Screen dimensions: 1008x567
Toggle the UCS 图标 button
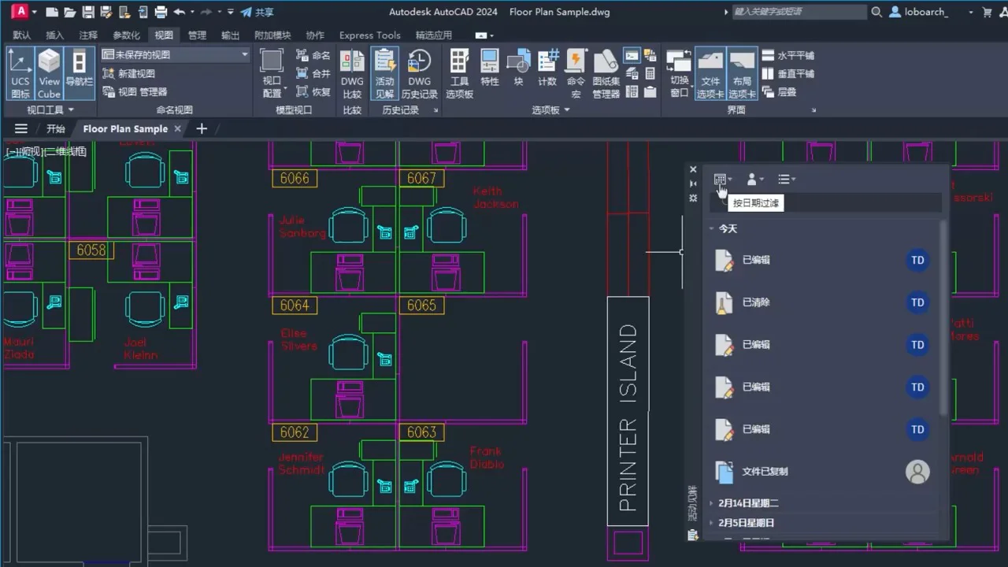[20, 72]
